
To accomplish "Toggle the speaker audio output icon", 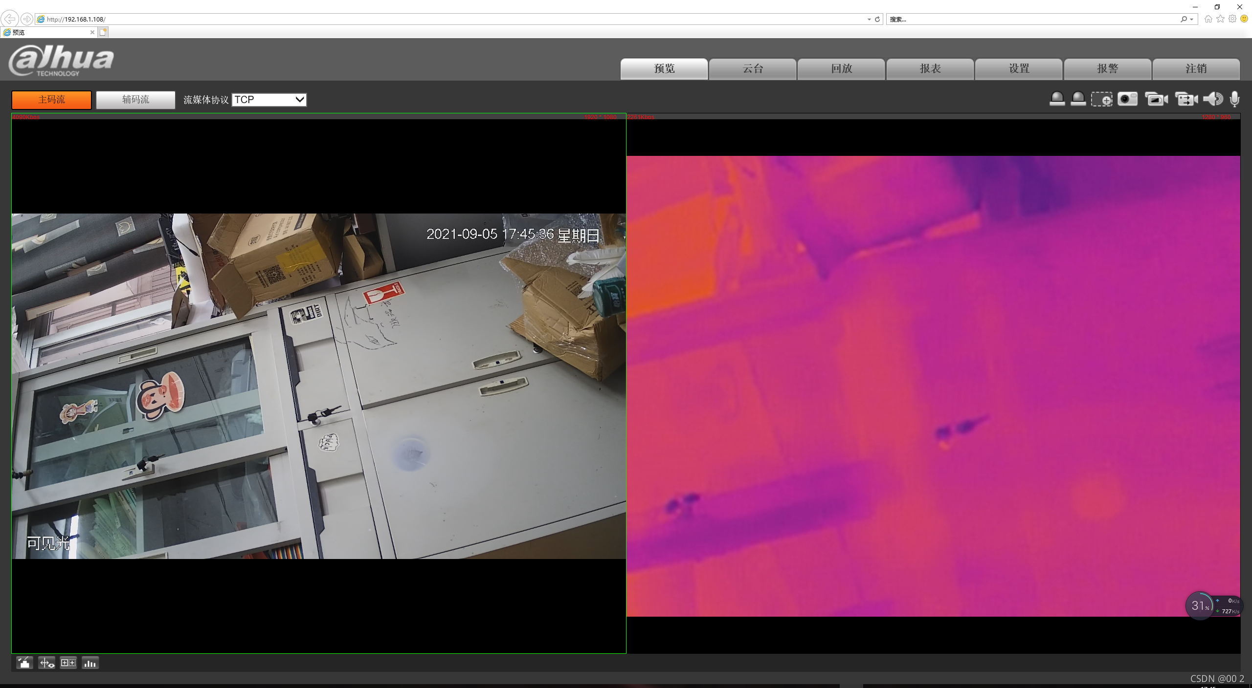I will pyautogui.click(x=1213, y=99).
